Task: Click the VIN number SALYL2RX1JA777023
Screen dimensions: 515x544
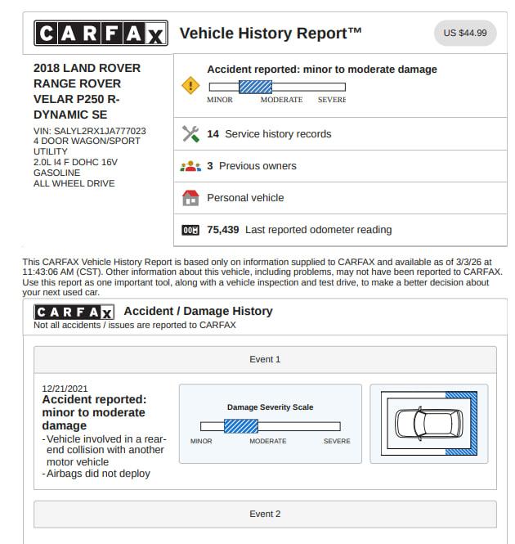Action: [100, 131]
